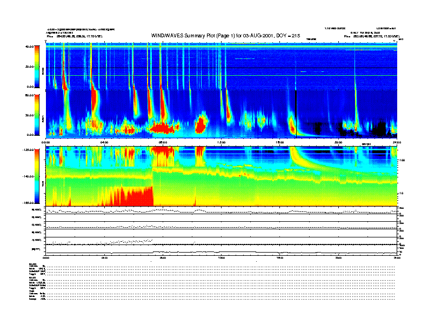Click the 40.00 color scale label

point(29,47)
